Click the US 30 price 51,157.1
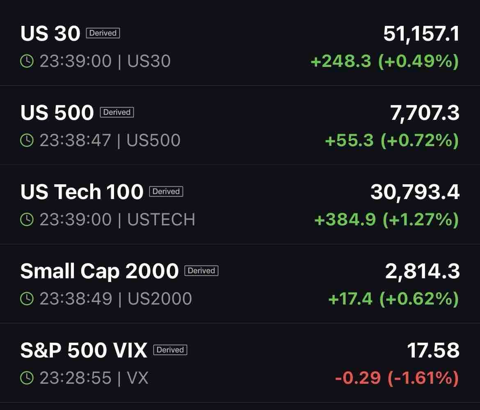 [421, 34]
